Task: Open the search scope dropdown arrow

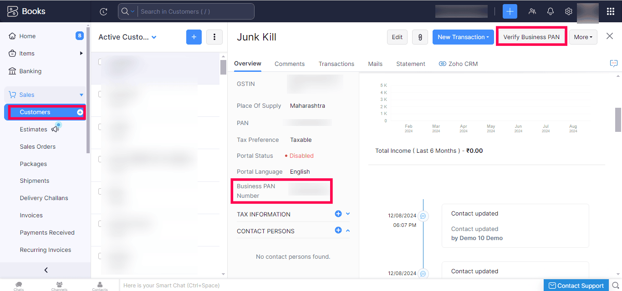Action: tap(133, 12)
